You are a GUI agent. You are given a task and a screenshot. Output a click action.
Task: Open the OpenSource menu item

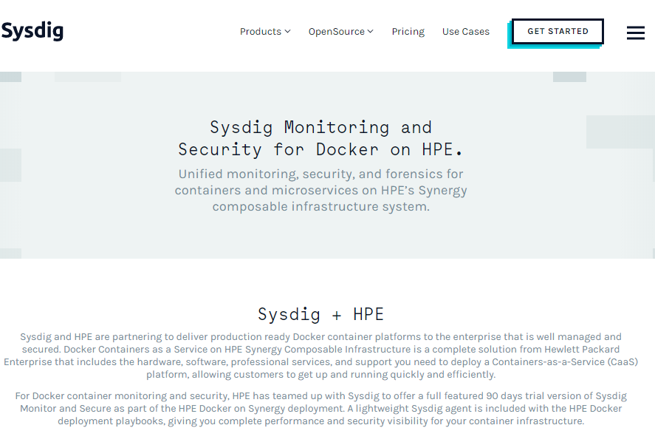tap(341, 31)
